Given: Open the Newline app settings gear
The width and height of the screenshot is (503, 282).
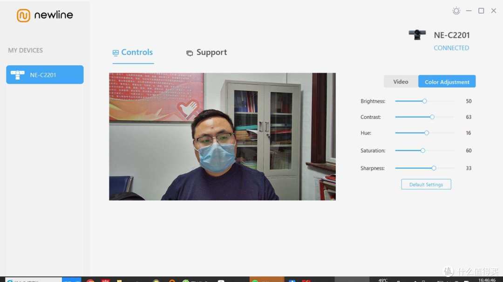Looking at the screenshot, I should pyautogui.click(x=456, y=10).
